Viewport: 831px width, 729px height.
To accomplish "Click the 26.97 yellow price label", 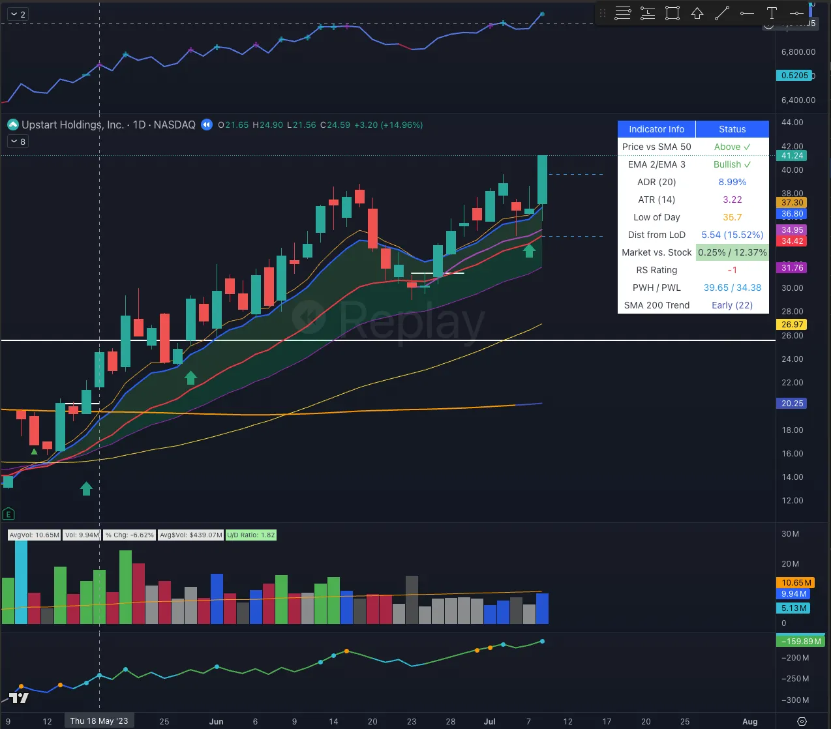I will coord(793,324).
